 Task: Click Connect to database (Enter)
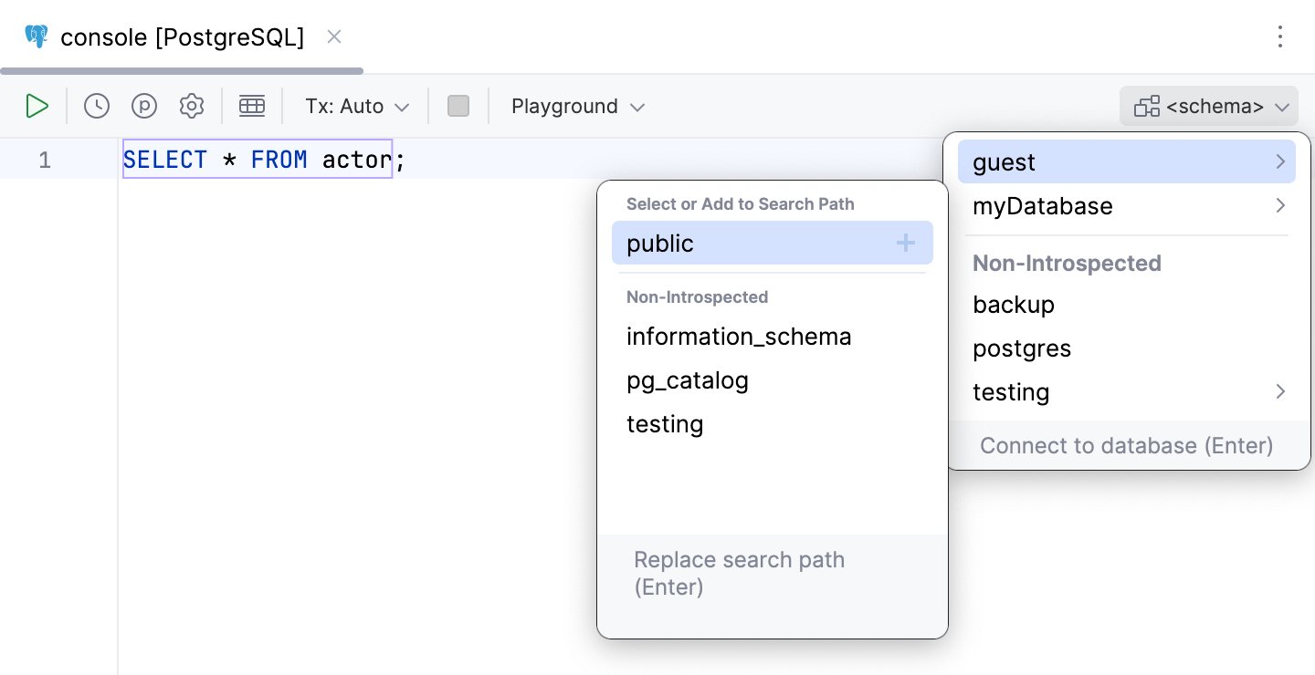pos(1126,445)
